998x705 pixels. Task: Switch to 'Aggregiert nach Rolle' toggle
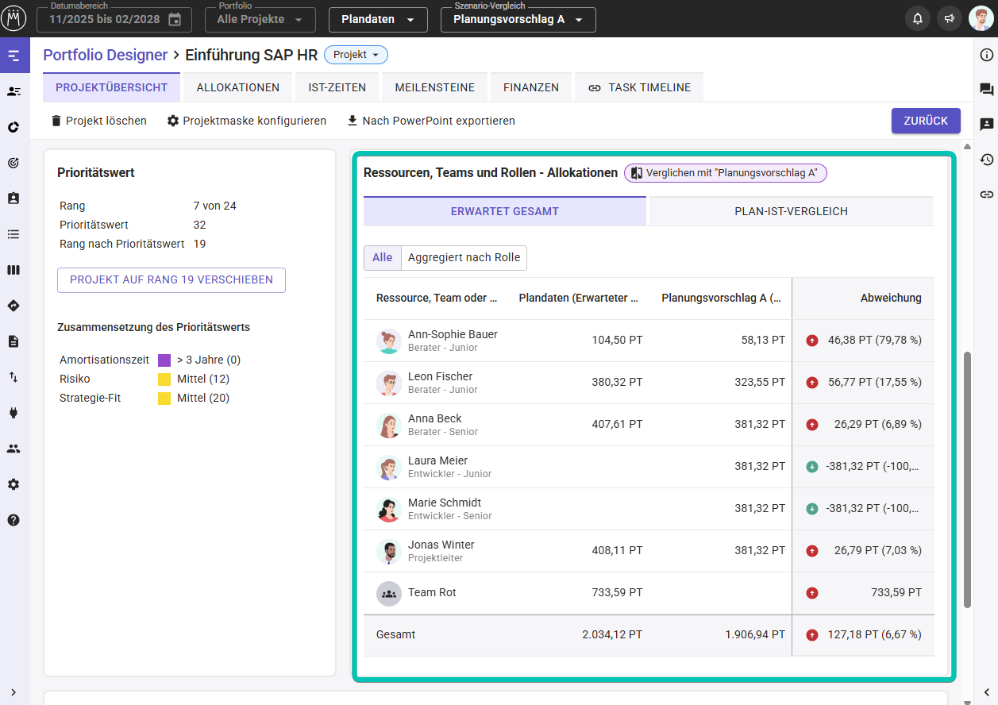point(464,257)
